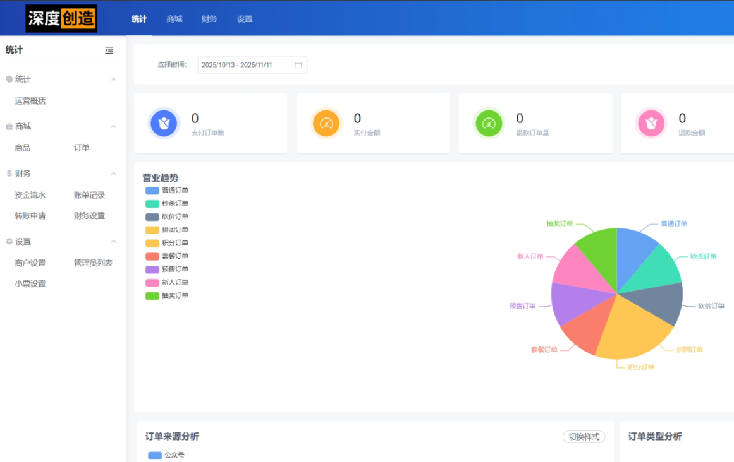
Task: Toggle 秒杀订单 legend series visibility
Action: click(x=166, y=204)
